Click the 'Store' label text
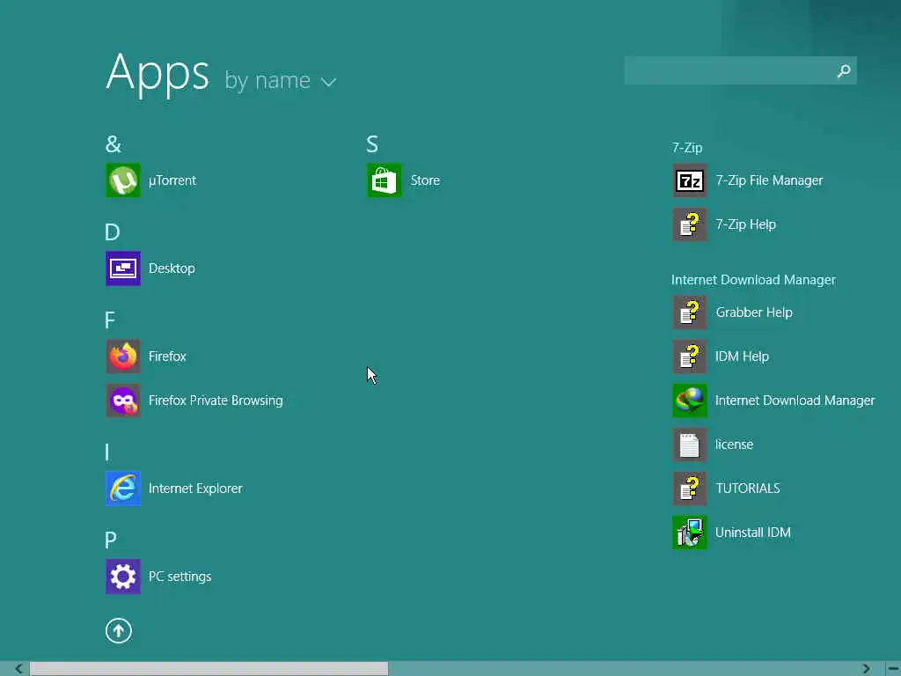This screenshot has width=901, height=676. point(425,180)
